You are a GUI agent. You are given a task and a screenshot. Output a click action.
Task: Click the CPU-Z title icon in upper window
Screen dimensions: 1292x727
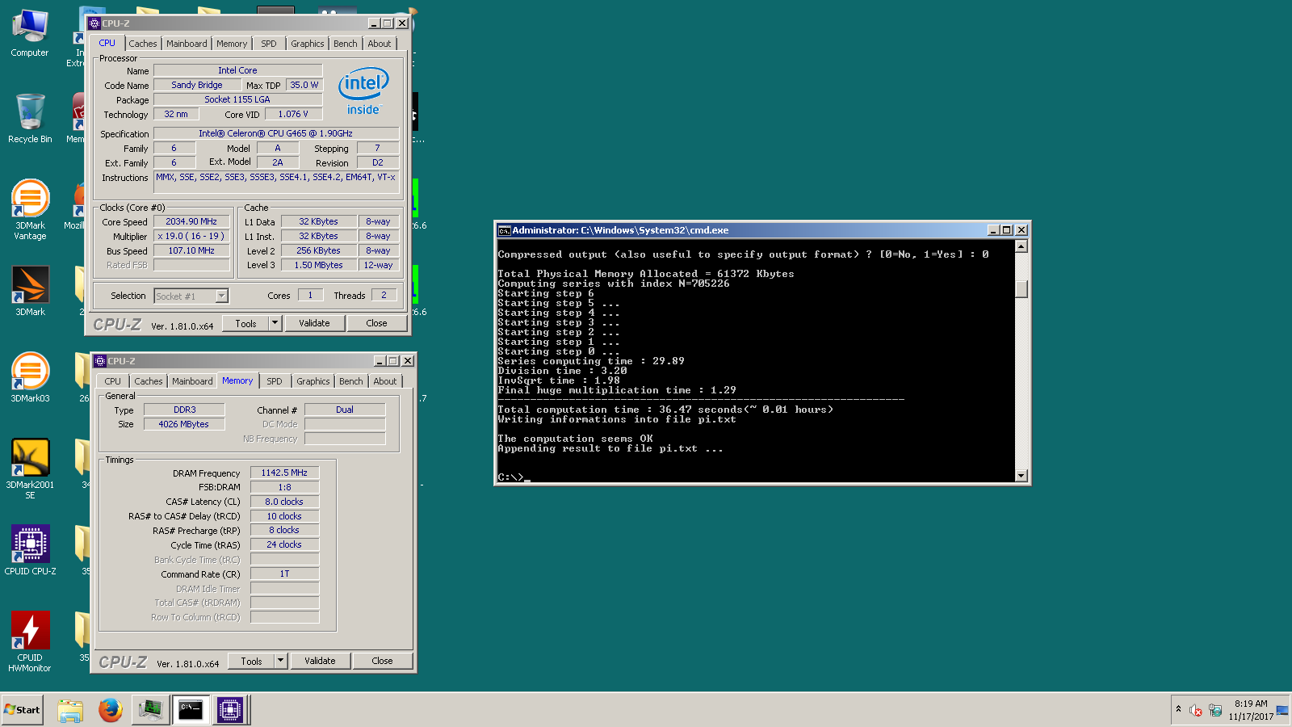(x=94, y=23)
